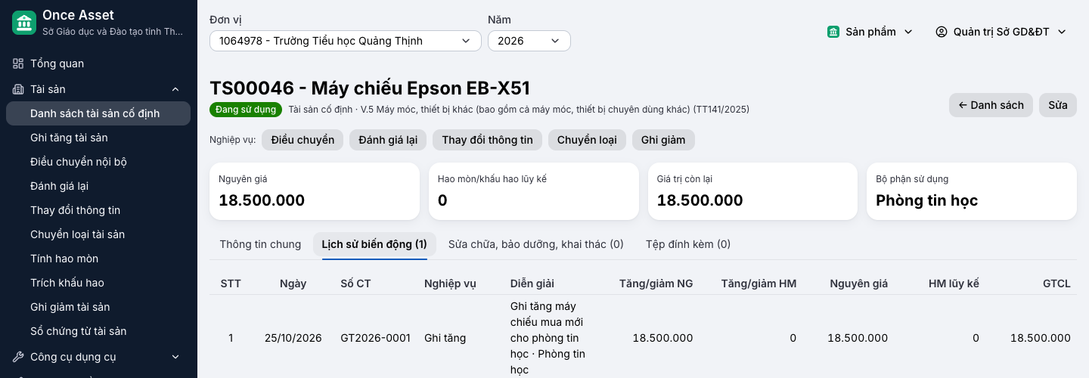Open sidebar Đánh giá lại item
The height and width of the screenshot is (378, 1089).
(98, 186)
